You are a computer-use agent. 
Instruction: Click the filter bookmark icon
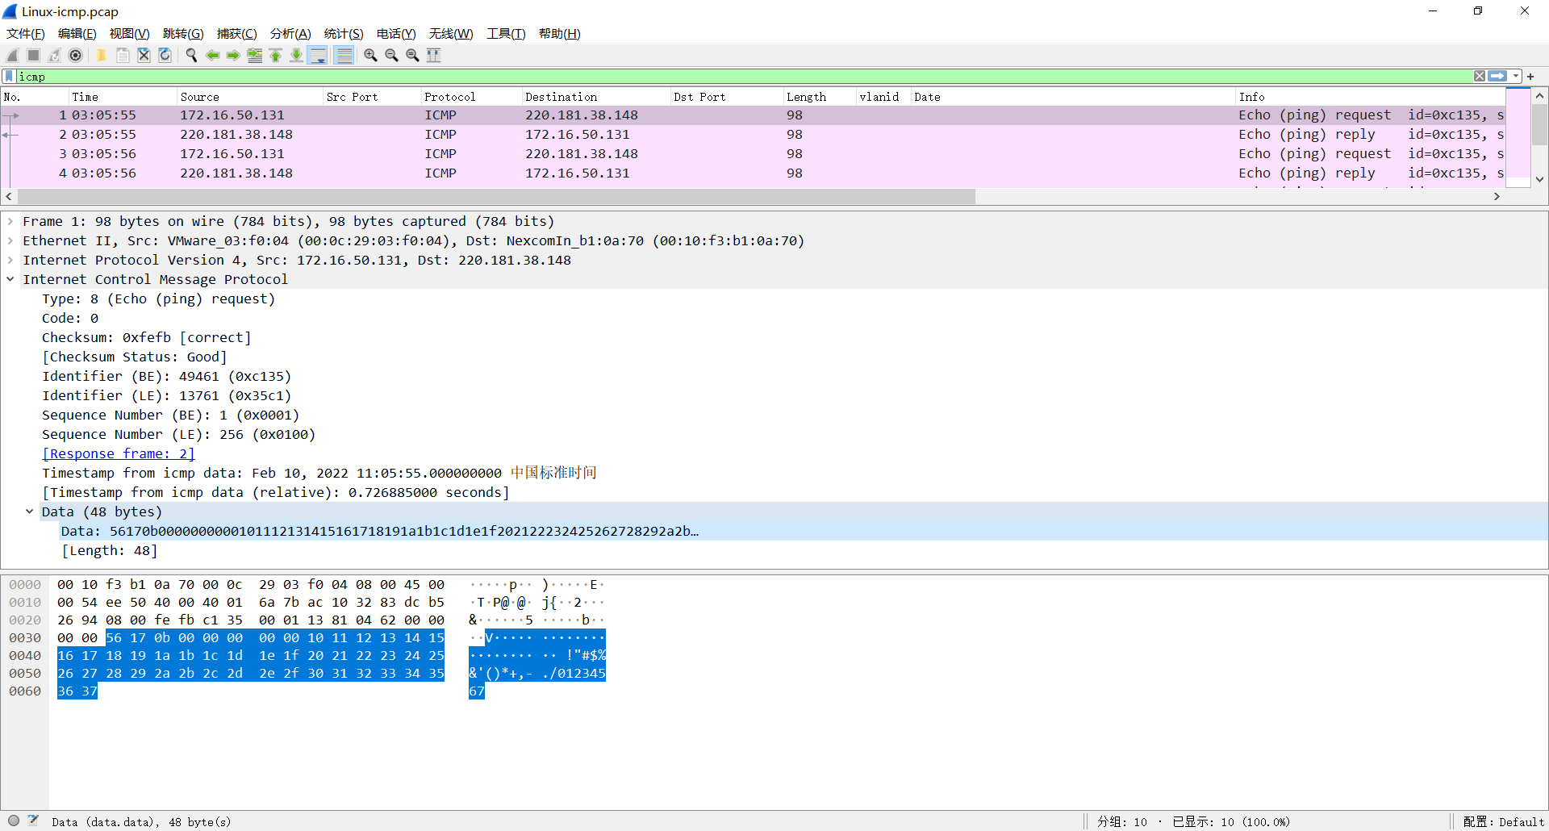9,76
